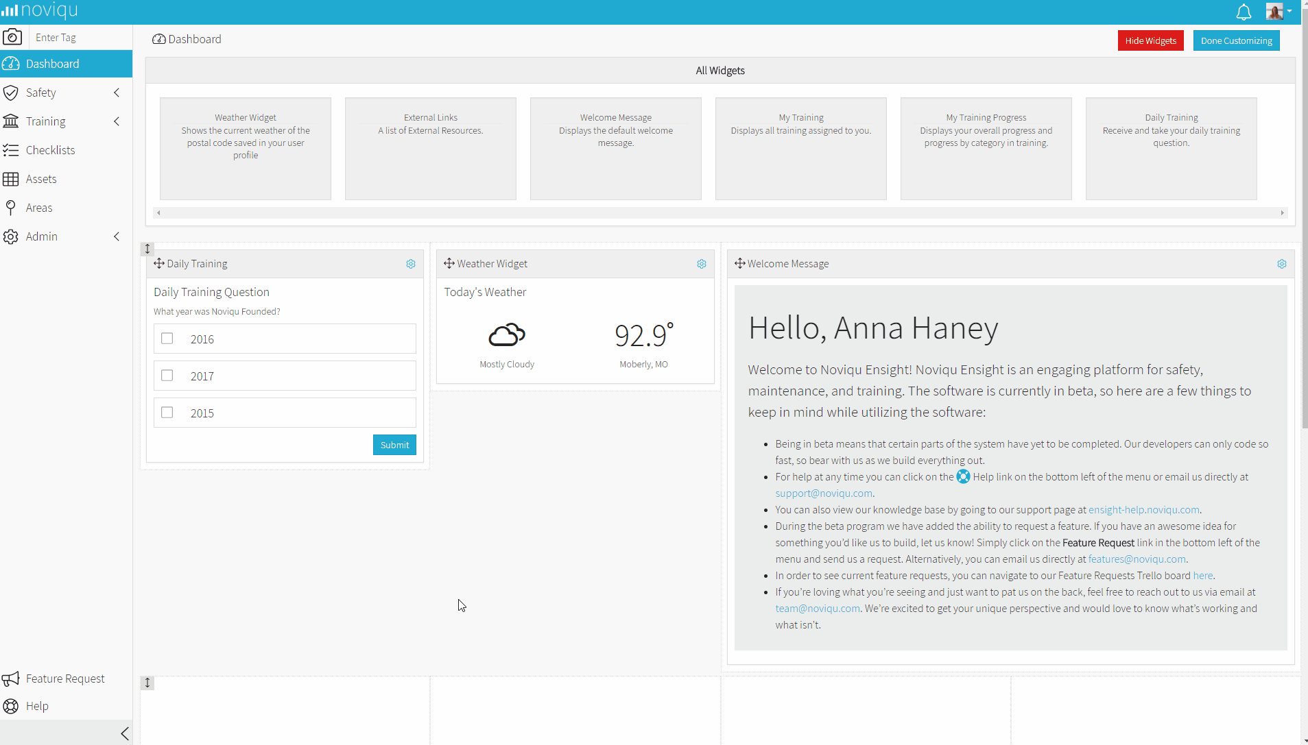This screenshot has width=1308, height=745.
Task: Click the Assets grid icon
Action: (x=10, y=179)
